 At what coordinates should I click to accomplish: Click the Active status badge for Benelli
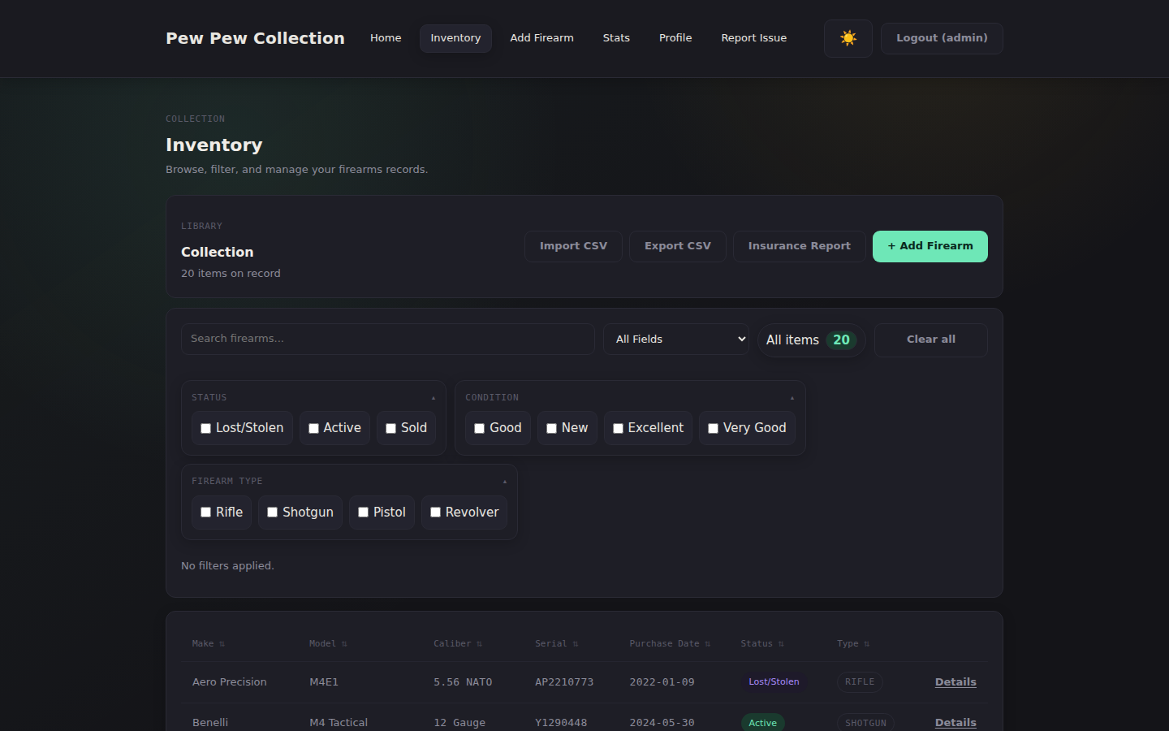tap(762, 723)
